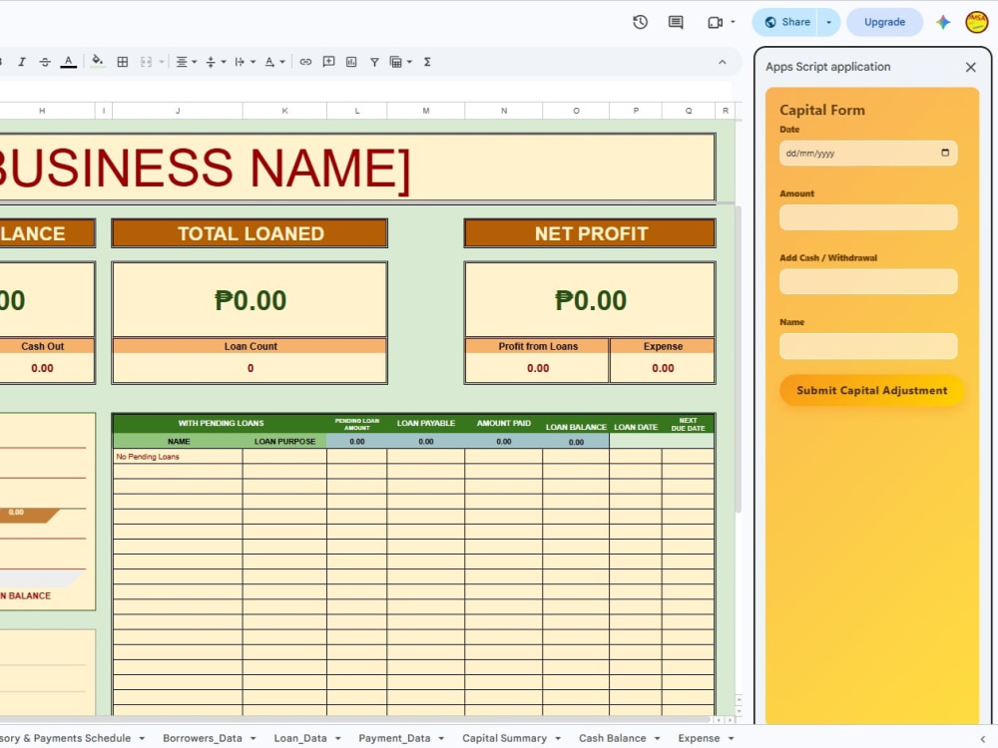Click the Amount input field

tap(868, 217)
